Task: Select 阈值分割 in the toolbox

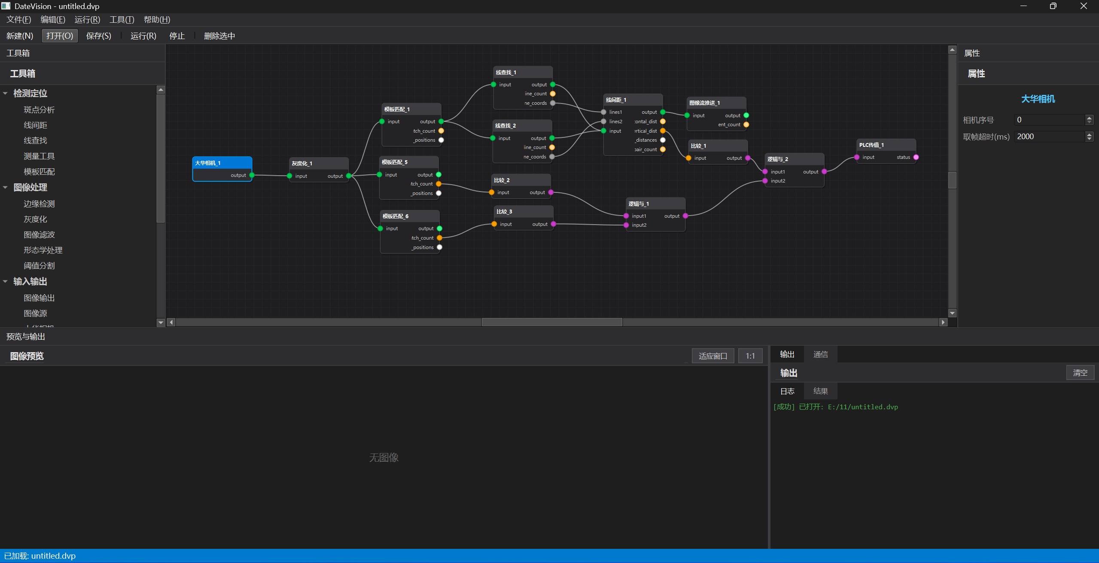Action: click(39, 265)
